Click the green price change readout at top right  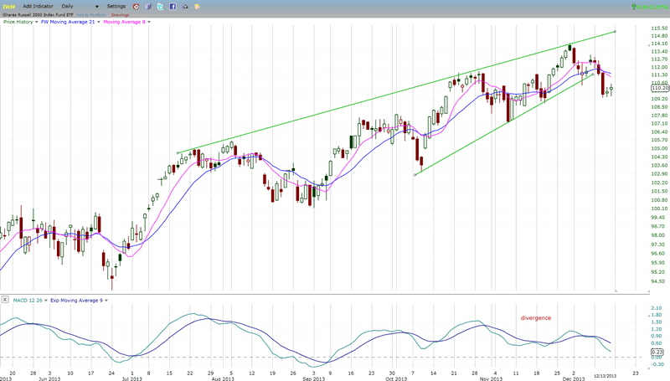coord(650,7)
